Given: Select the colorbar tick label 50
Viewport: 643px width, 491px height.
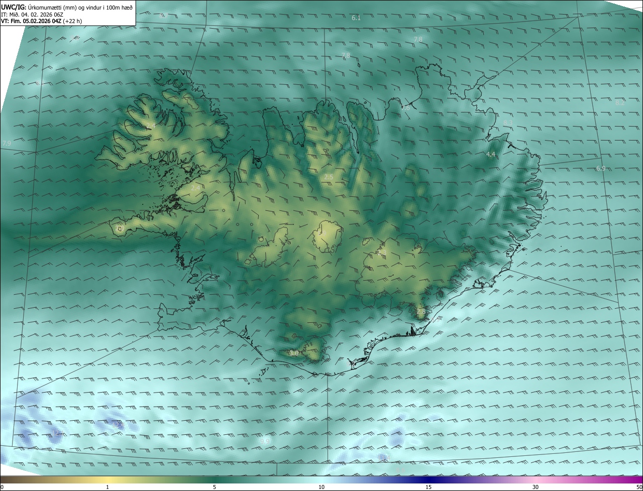Looking at the screenshot, I should pos(639,487).
